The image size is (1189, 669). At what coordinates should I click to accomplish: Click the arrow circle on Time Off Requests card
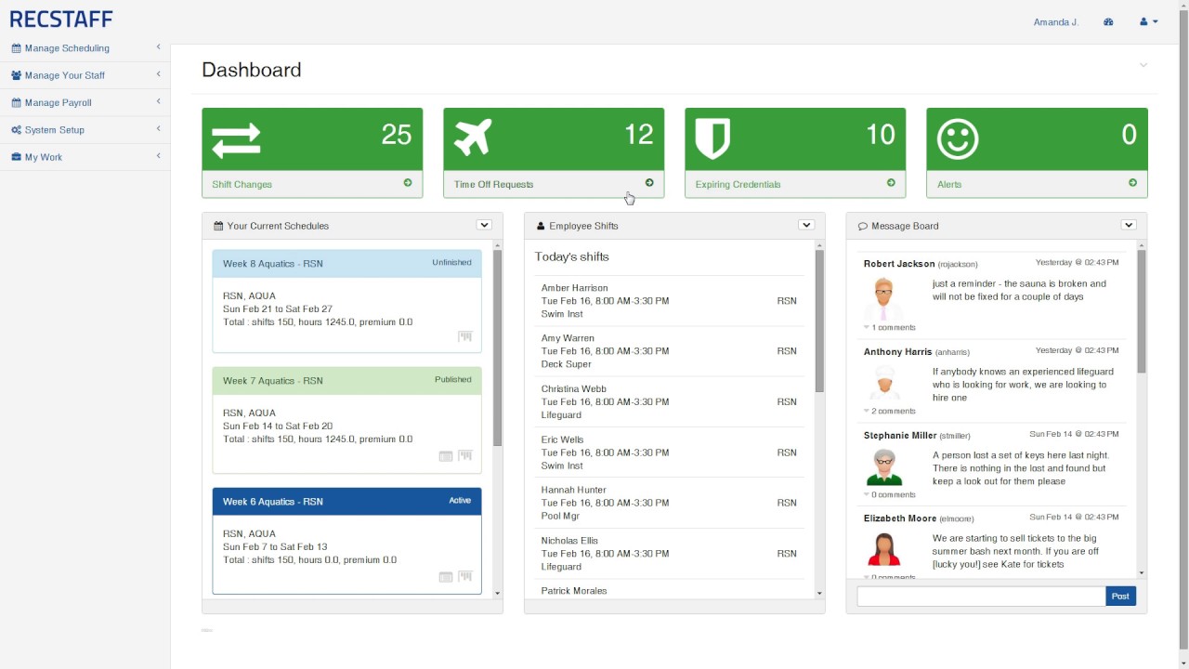649,183
